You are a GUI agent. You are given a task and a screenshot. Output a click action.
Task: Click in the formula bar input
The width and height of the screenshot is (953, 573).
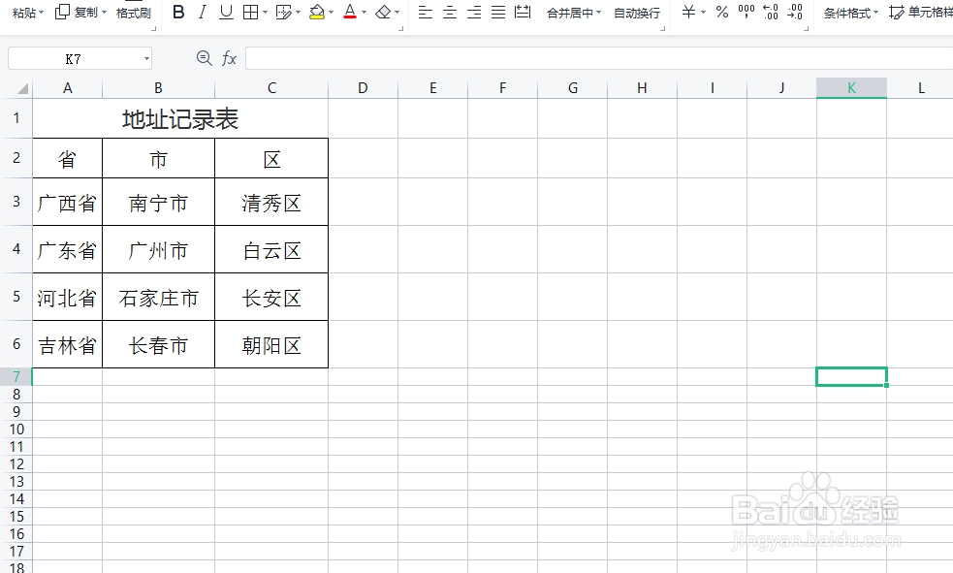click(x=599, y=59)
